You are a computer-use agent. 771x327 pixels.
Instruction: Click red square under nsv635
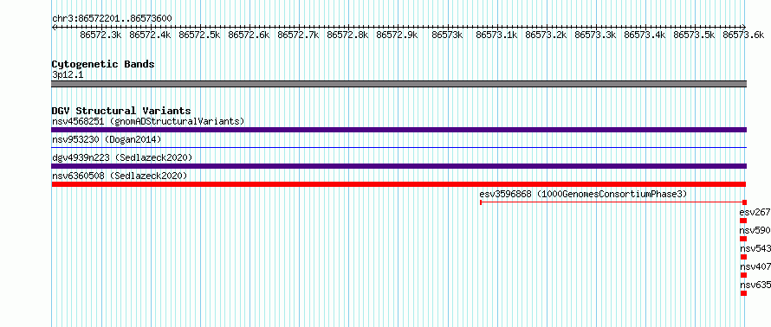tap(743, 293)
